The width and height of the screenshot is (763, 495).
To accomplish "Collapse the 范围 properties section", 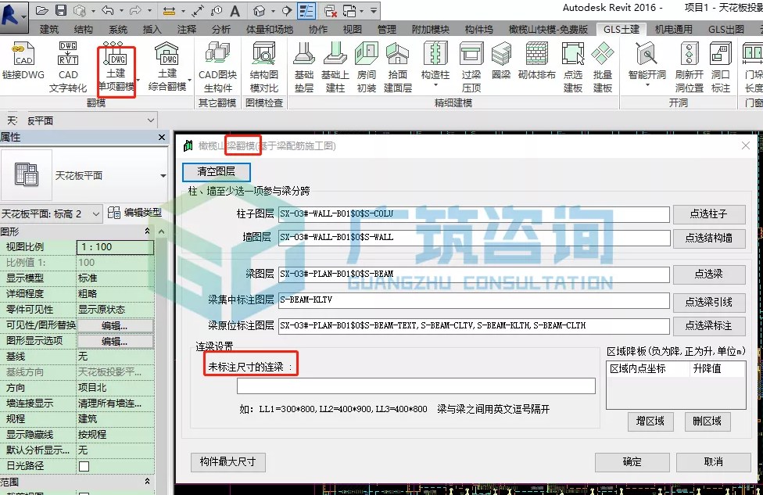I will (x=148, y=482).
